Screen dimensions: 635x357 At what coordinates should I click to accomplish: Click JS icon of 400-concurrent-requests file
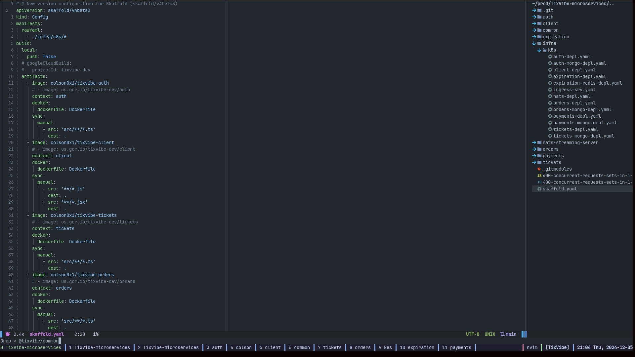(x=539, y=176)
